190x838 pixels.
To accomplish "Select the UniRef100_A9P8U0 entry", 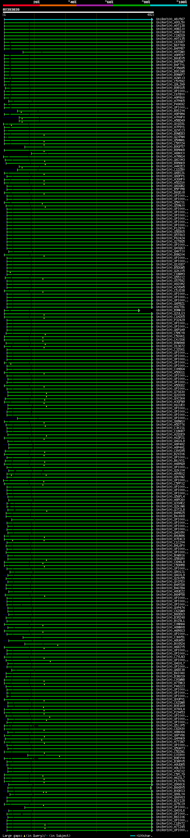I will (x=170, y=98).
